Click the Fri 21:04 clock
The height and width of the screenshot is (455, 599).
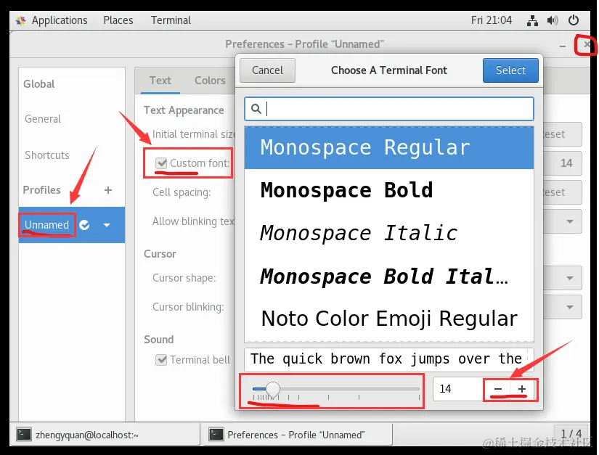492,20
